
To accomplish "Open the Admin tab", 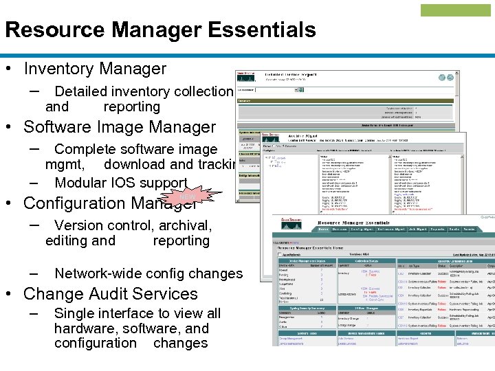I will coord(469,229).
